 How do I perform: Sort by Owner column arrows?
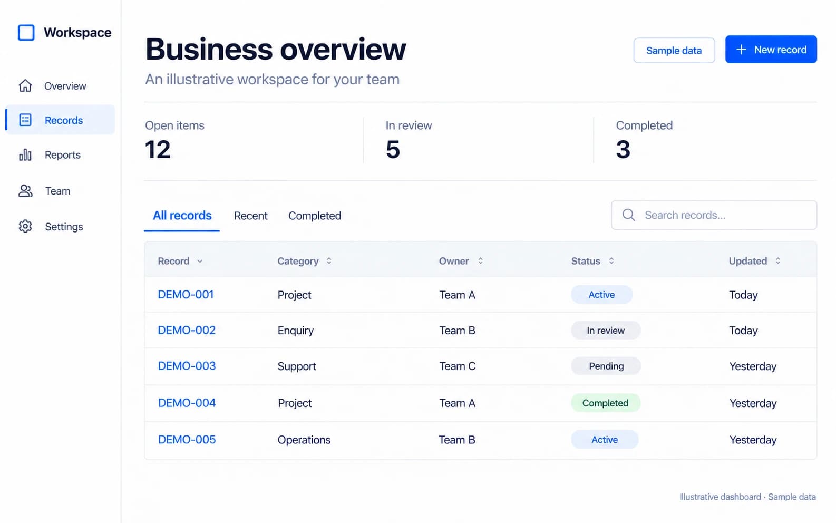click(480, 260)
